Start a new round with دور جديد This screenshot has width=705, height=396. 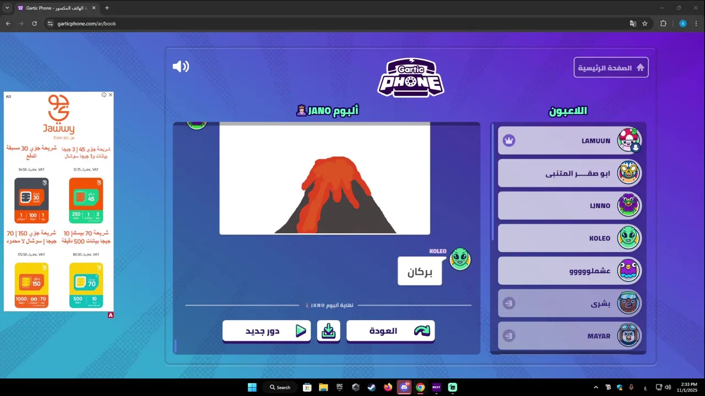(x=267, y=331)
